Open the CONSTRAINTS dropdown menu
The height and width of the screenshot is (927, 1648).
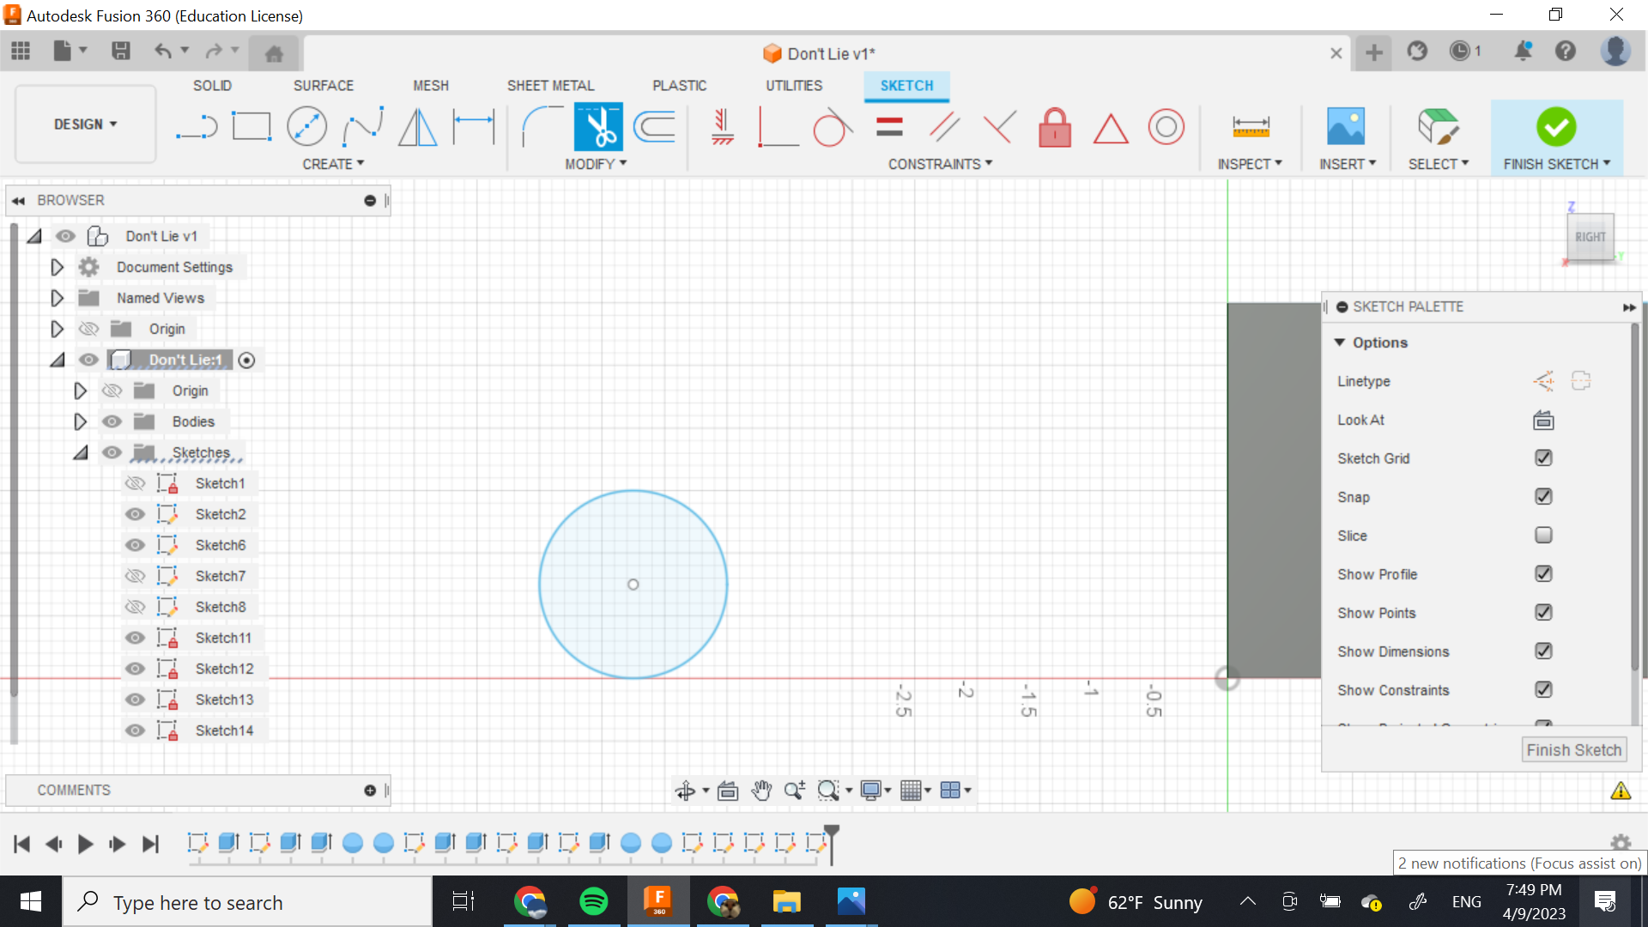pyautogui.click(x=940, y=164)
